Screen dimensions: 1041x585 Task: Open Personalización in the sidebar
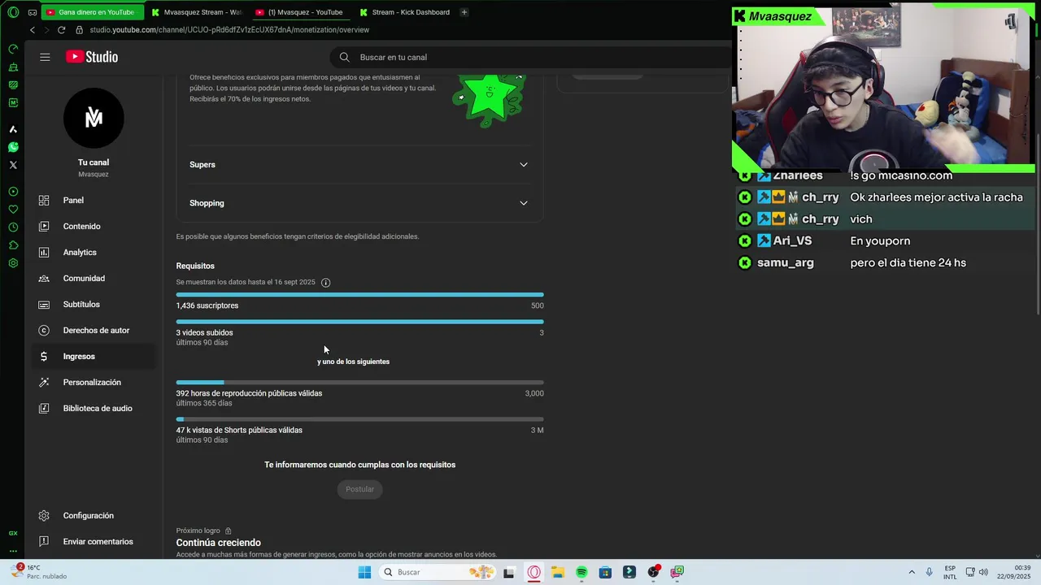(x=94, y=382)
